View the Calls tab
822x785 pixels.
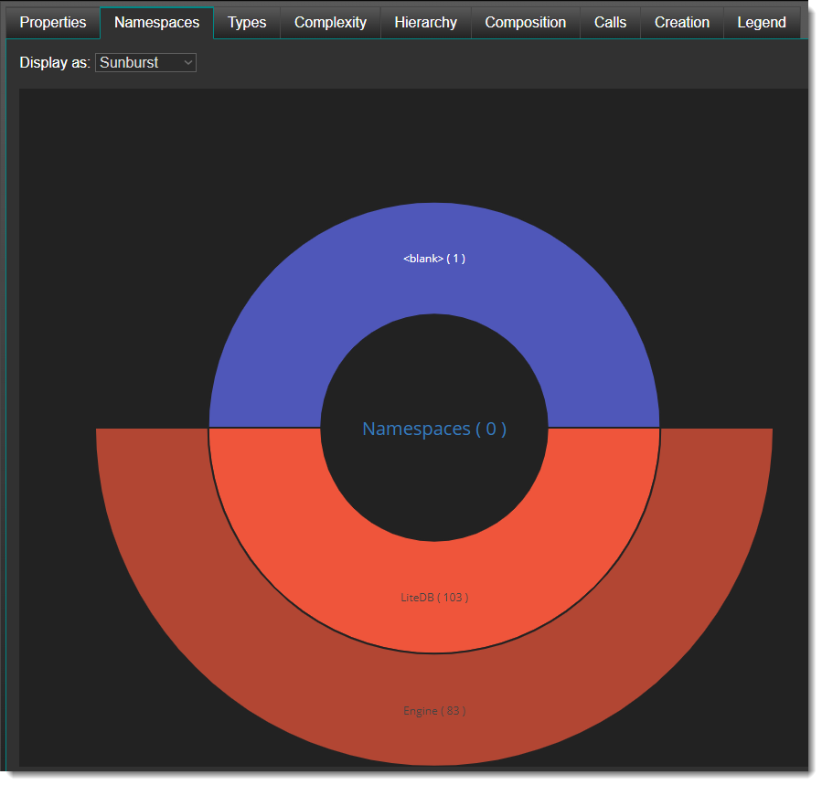pyautogui.click(x=610, y=23)
